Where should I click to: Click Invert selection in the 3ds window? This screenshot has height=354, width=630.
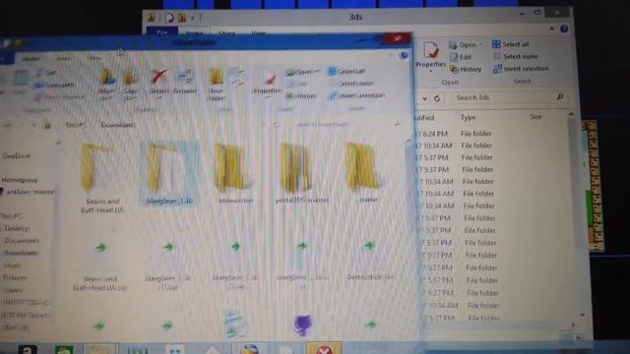[x=521, y=69]
